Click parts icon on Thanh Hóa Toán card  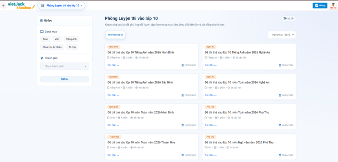(119, 147)
